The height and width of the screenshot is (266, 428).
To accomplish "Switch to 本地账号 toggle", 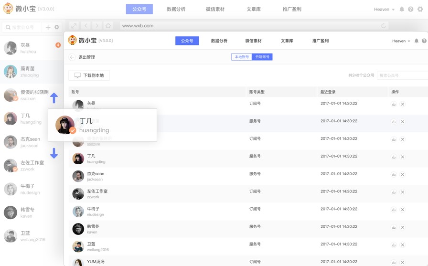I will (x=242, y=57).
